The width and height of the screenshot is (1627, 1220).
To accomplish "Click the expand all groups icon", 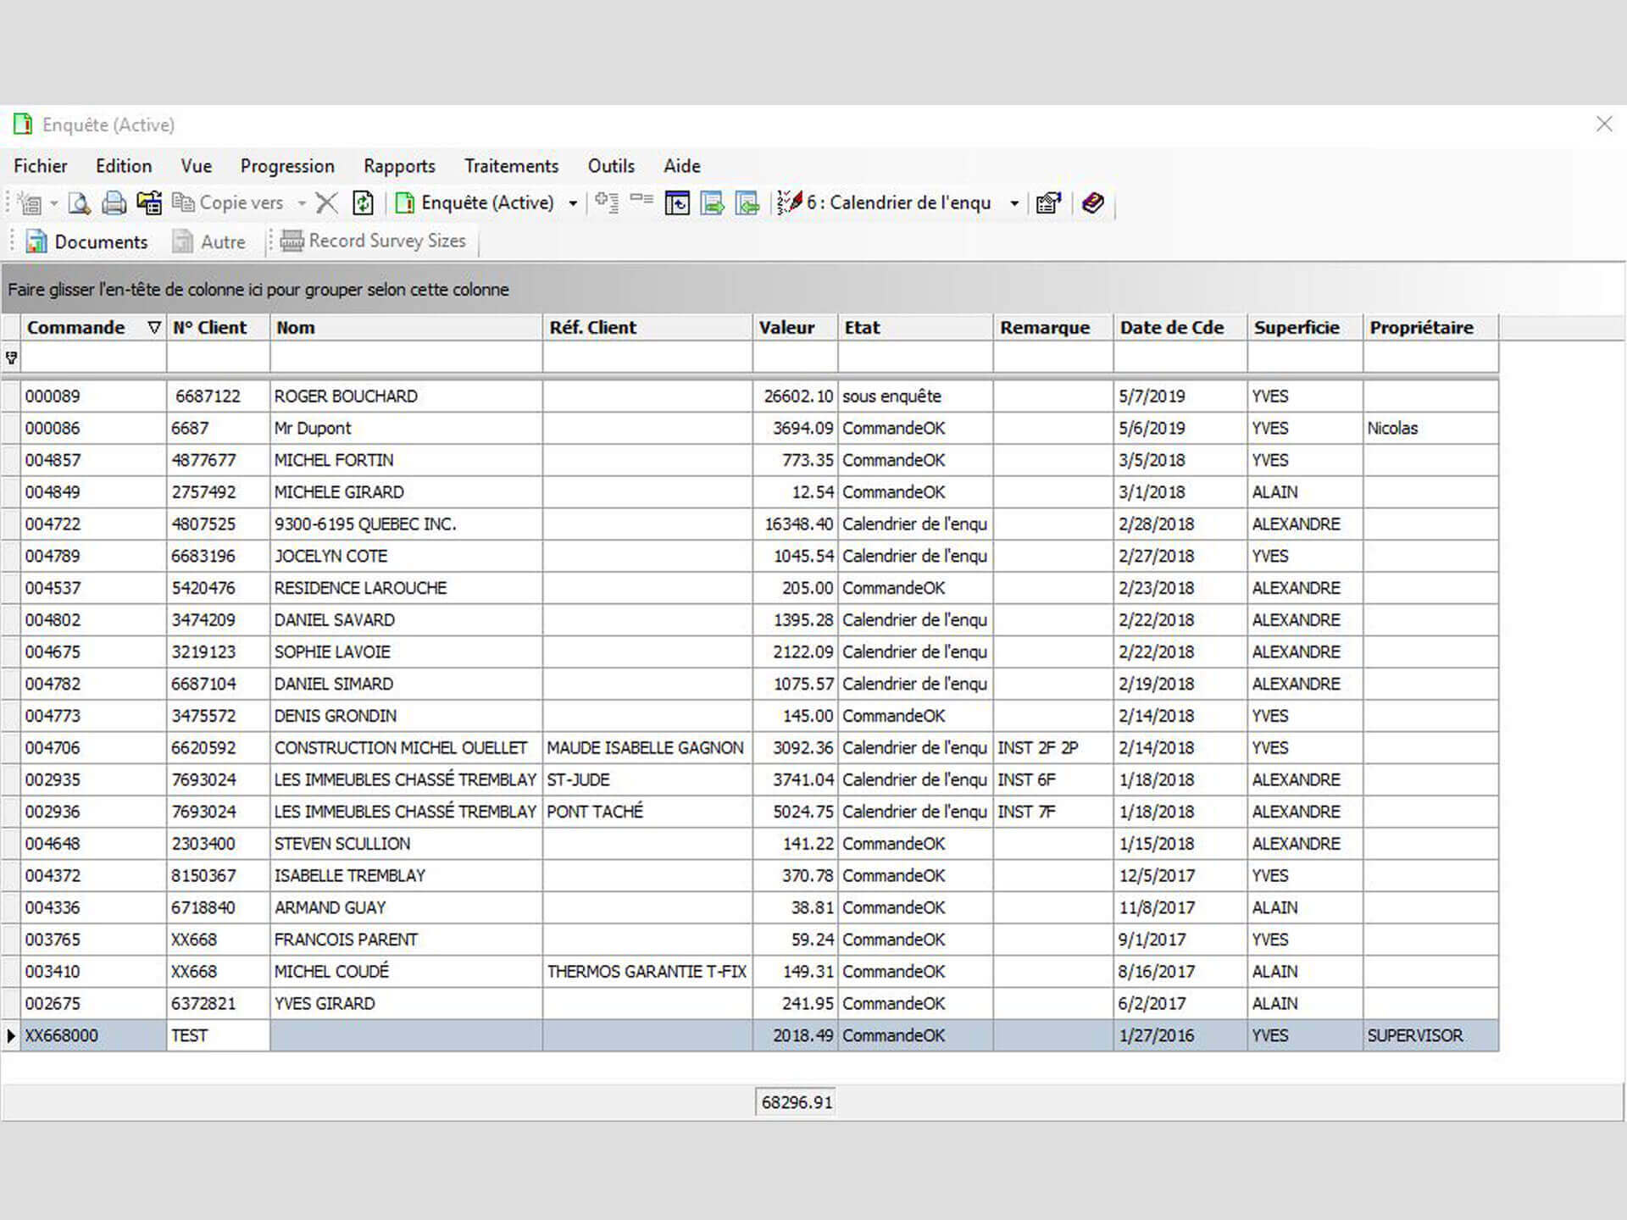I will pyautogui.click(x=607, y=202).
